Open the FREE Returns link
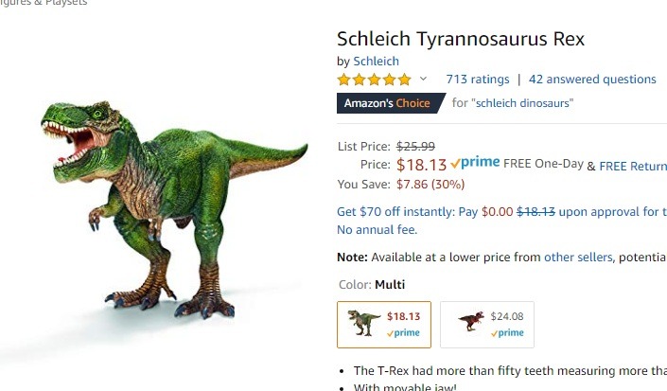This screenshot has width=667, height=391. pyautogui.click(x=633, y=166)
